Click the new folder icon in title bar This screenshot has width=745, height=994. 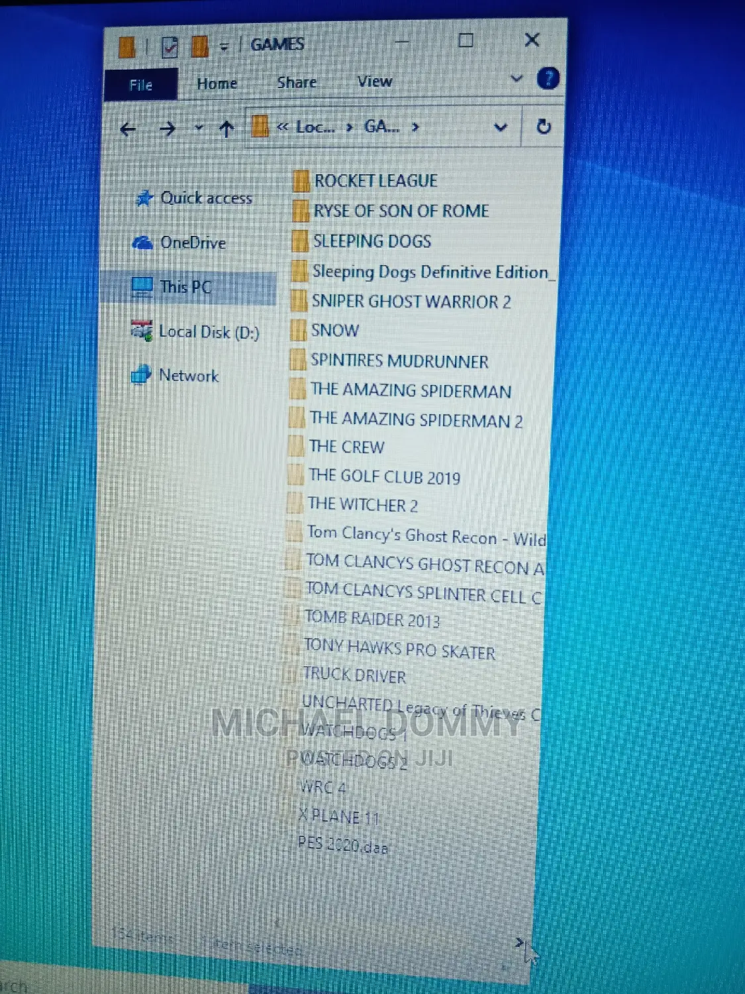tap(199, 46)
